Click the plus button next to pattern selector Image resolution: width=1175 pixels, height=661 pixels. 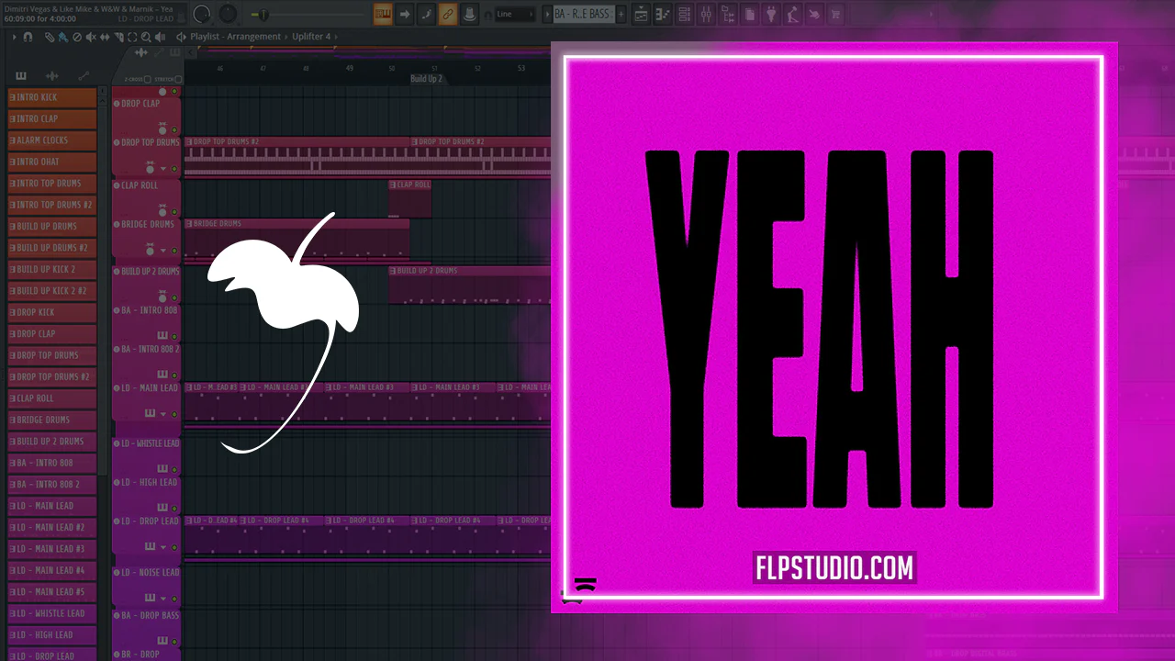[x=621, y=14]
